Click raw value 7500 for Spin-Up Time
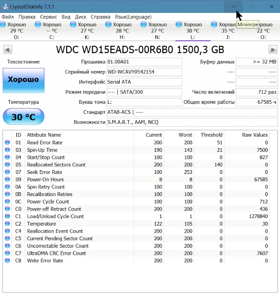280x294 pixels. (262, 150)
